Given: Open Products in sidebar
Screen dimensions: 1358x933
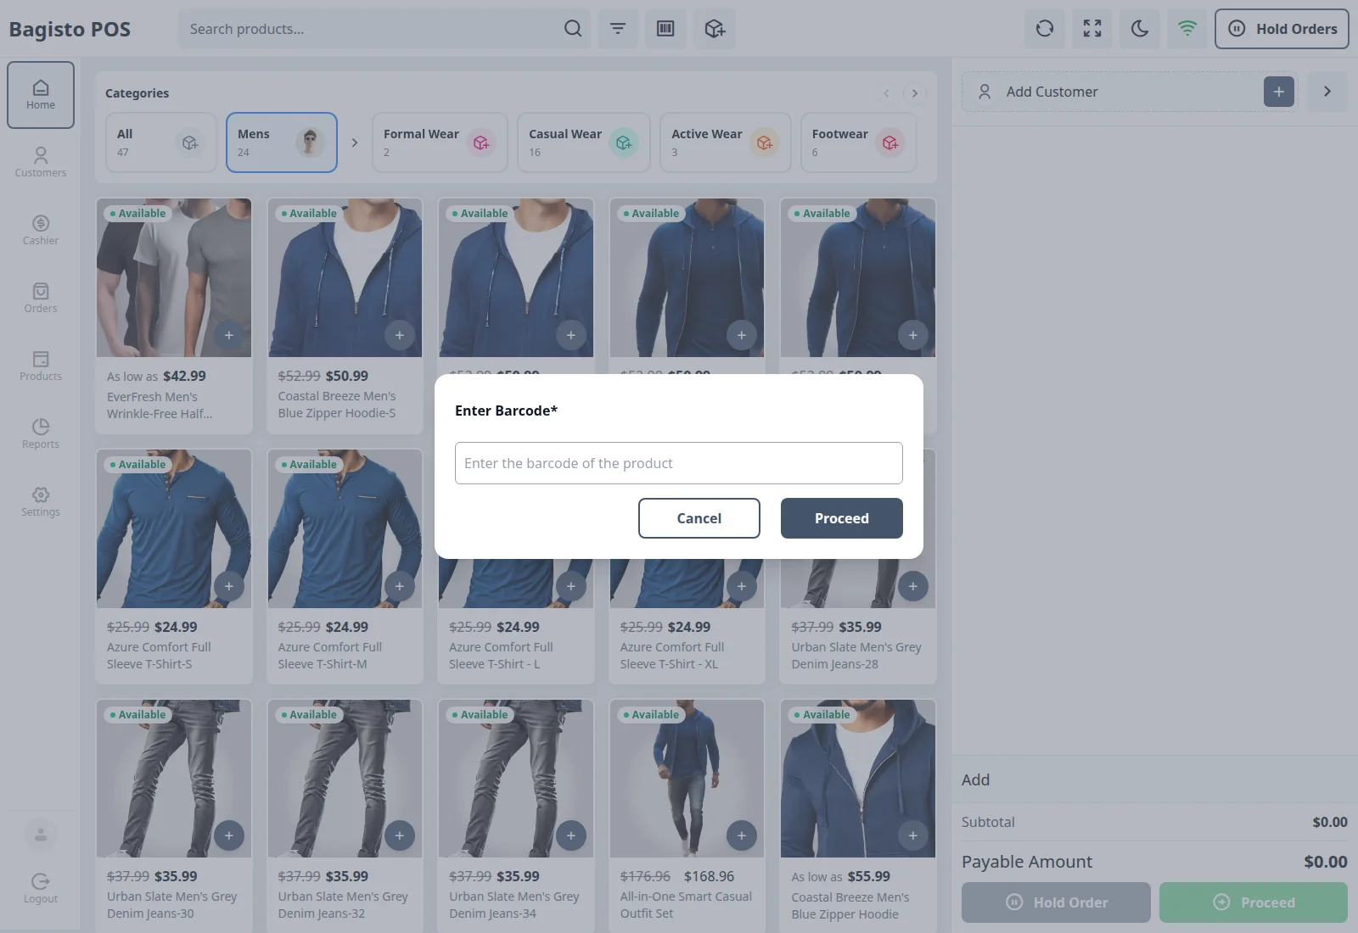Looking at the screenshot, I should tap(41, 366).
